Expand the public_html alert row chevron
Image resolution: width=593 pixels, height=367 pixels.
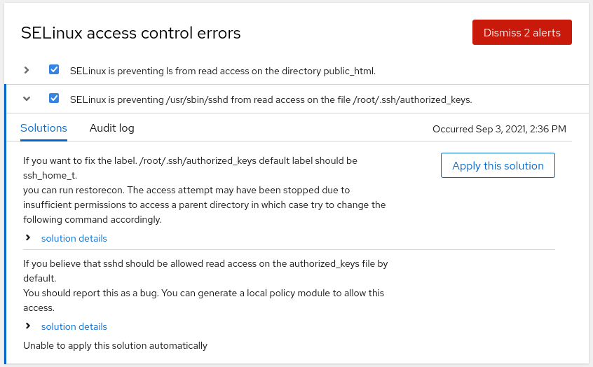coord(27,70)
